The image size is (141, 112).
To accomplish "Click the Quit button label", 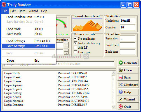I will pos(127,107).
